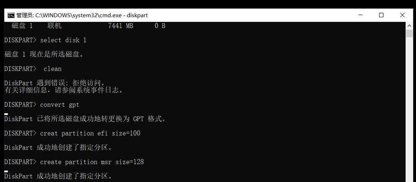Click the 'select disk 1' command text

[x=63, y=40]
